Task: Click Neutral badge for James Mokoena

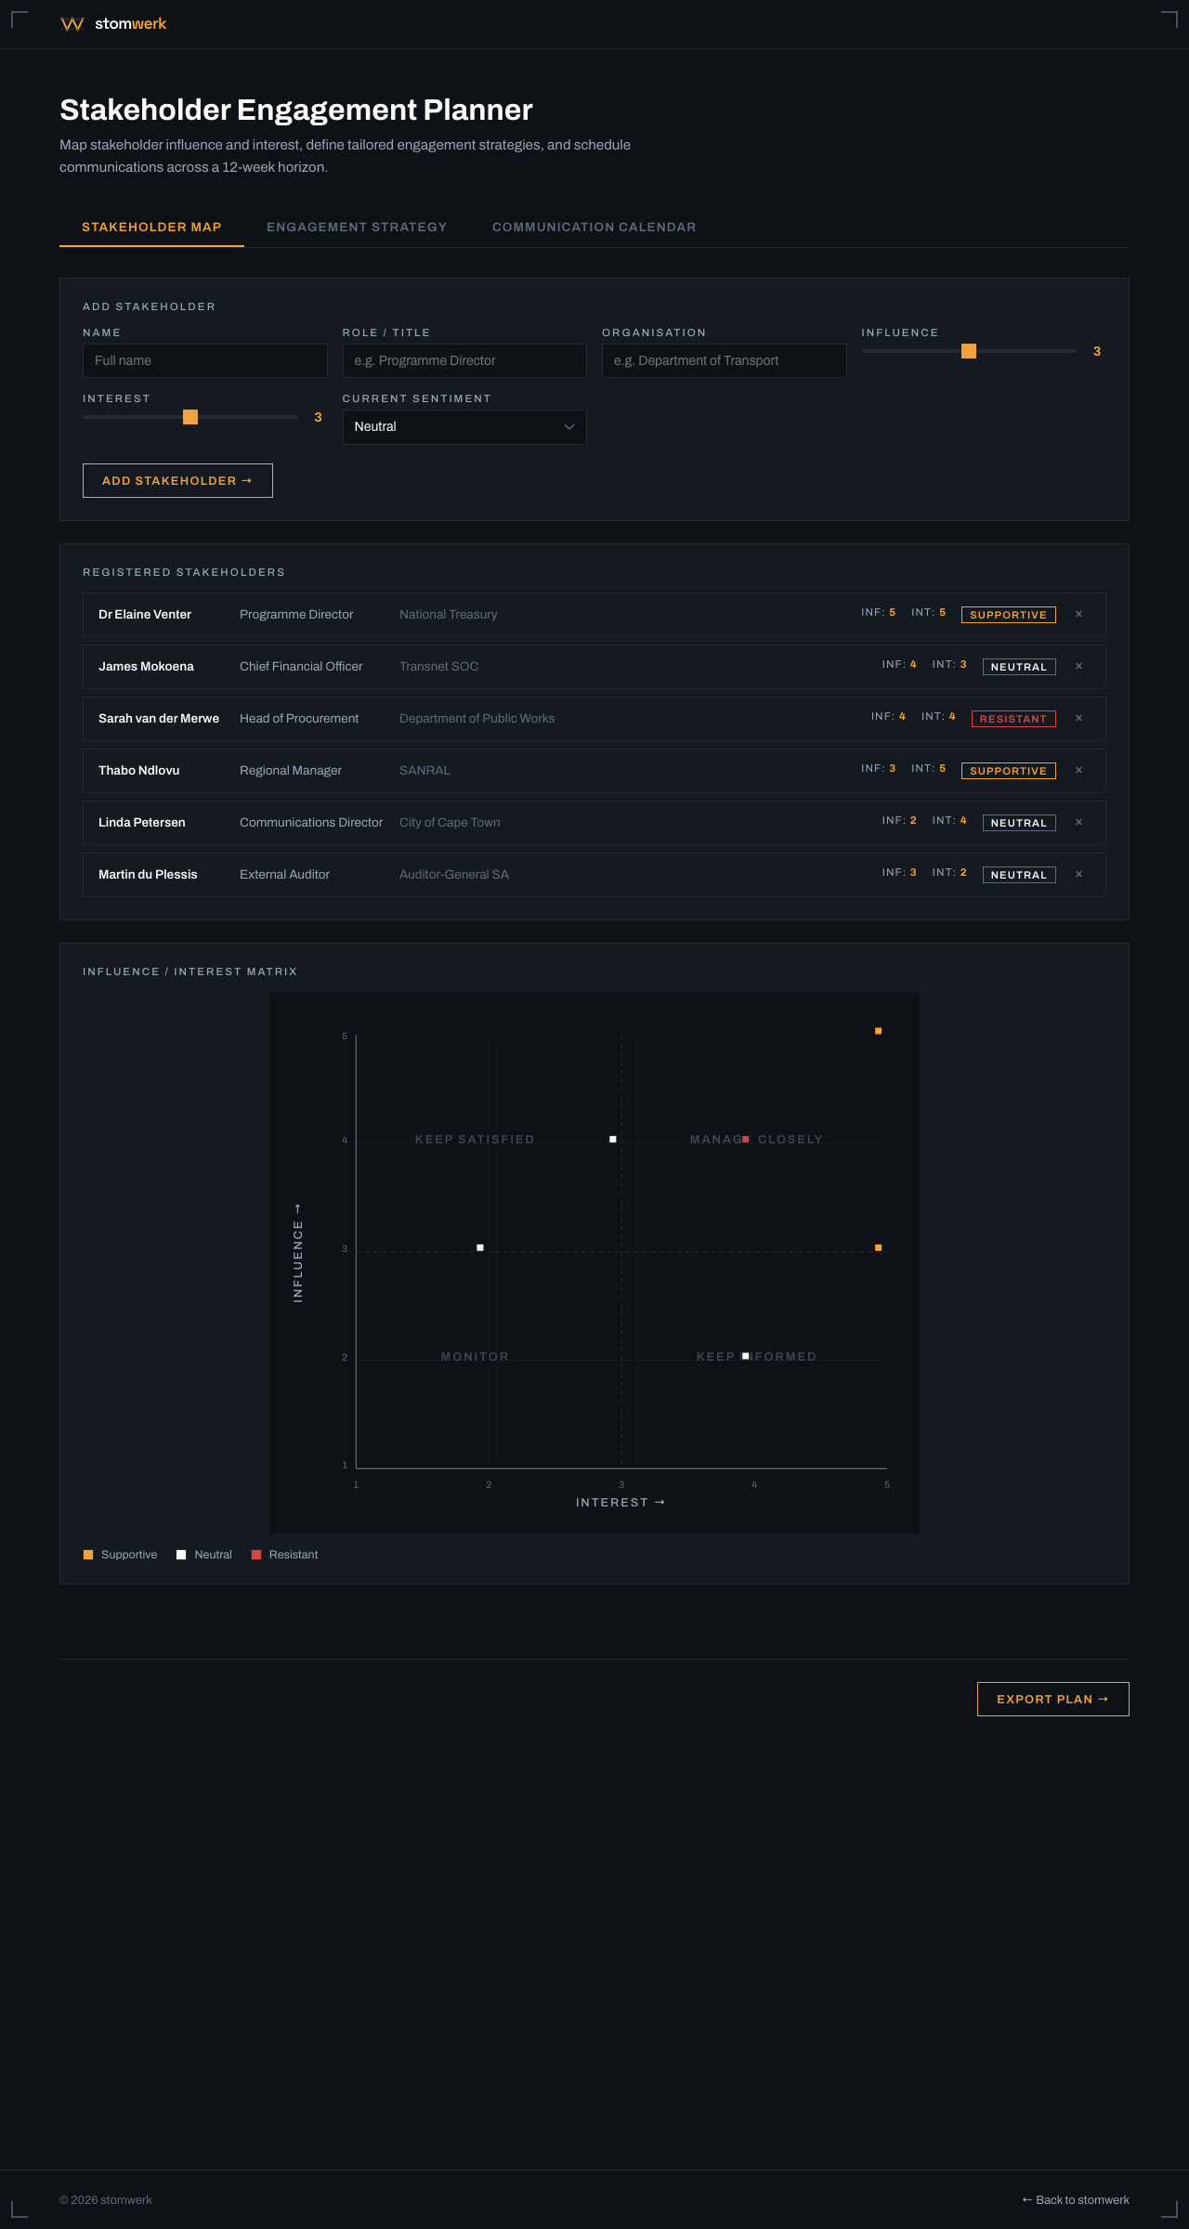Action: [1019, 667]
